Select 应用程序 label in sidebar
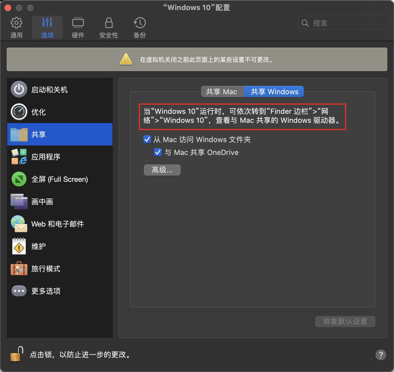This screenshot has width=394, height=372. (x=46, y=157)
